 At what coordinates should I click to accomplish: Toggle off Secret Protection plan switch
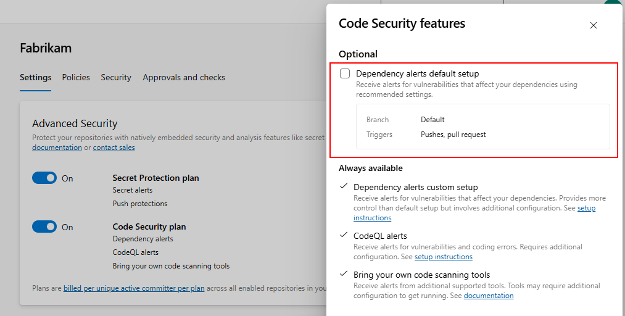44,178
